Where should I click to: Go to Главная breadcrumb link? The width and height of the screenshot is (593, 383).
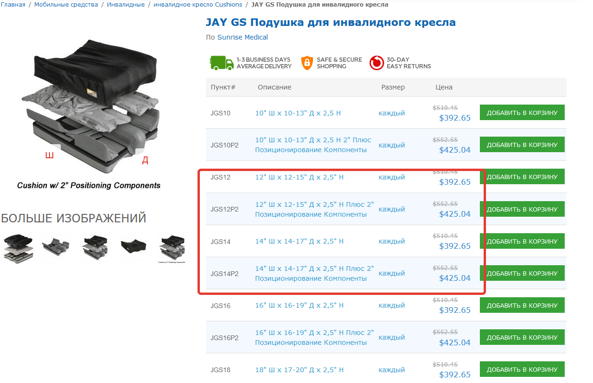[x=13, y=5]
